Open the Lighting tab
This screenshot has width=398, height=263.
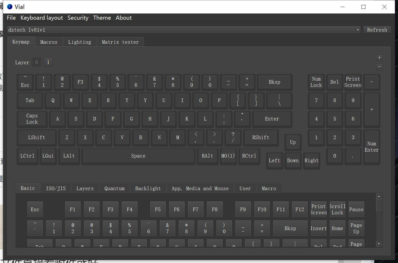[x=79, y=42]
